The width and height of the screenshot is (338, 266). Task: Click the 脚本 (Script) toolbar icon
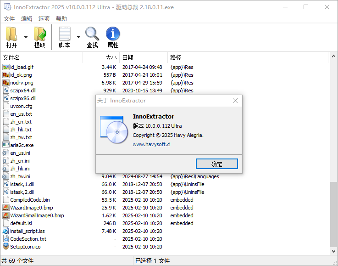(x=65, y=34)
